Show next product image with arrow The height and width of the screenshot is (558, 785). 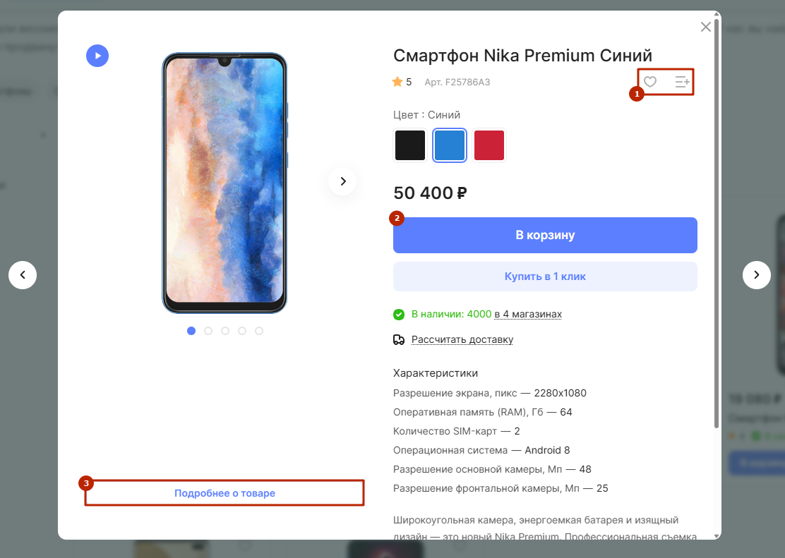coord(343,181)
